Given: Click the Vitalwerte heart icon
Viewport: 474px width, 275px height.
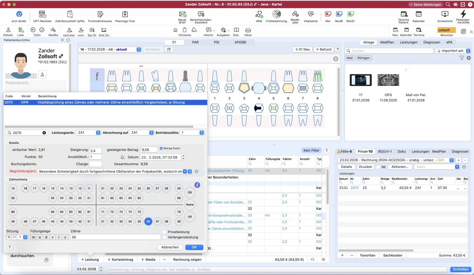Looking at the screenshot, I should click(311, 14).
